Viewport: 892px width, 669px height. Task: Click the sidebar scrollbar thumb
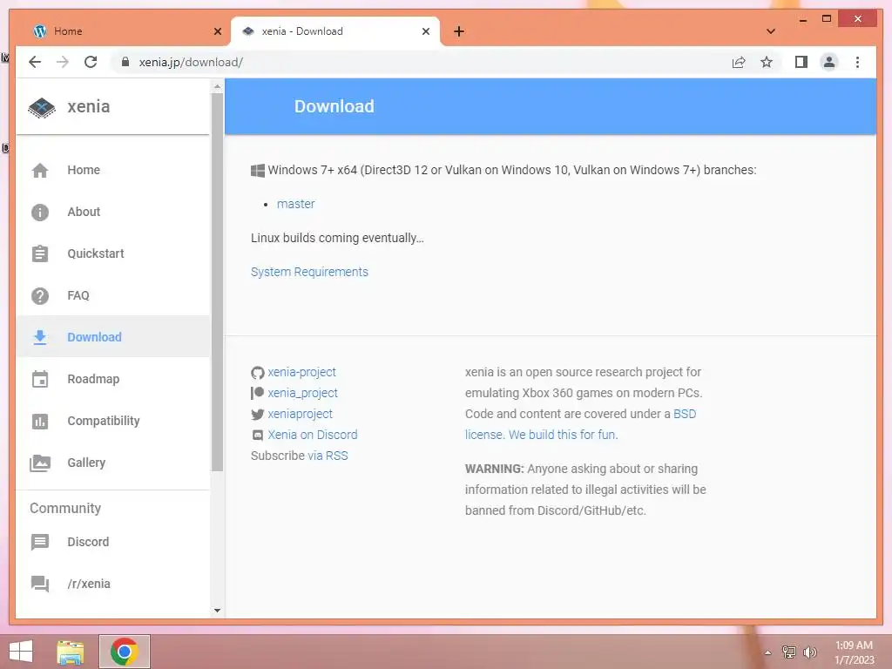coord(217,281)
